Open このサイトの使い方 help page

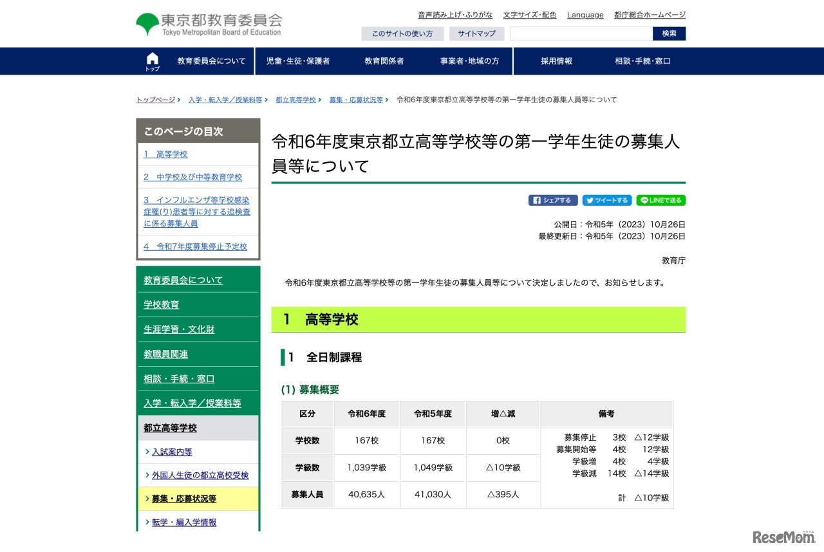402,33
